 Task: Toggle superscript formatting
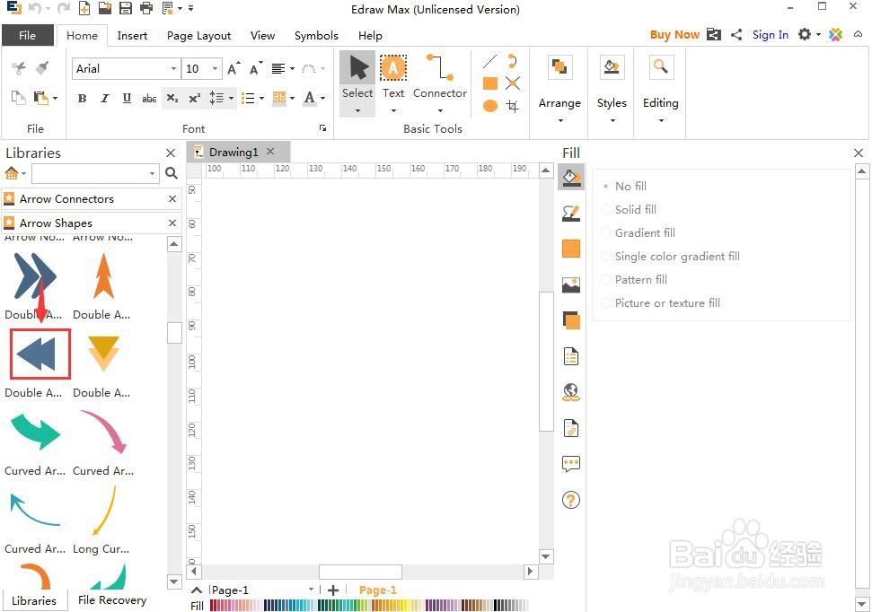click(x=195, y=99)
